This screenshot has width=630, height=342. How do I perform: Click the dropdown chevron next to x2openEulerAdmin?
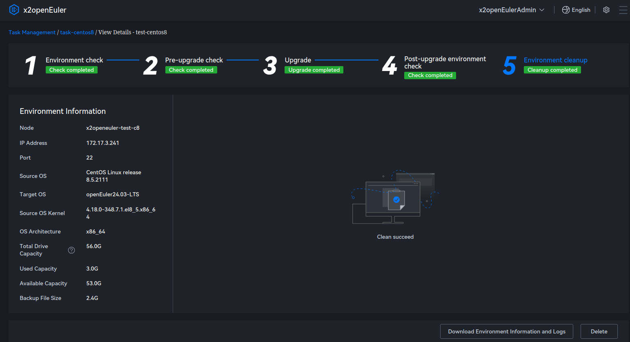[542, 10]
